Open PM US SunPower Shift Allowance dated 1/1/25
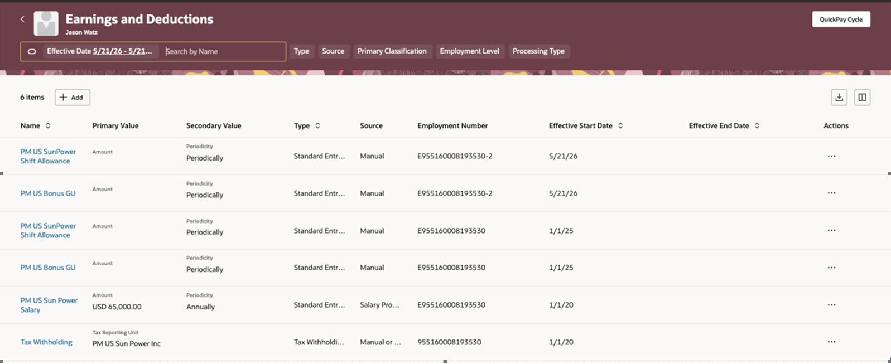This screenshot has width=891, height=364. coord(48,230)
